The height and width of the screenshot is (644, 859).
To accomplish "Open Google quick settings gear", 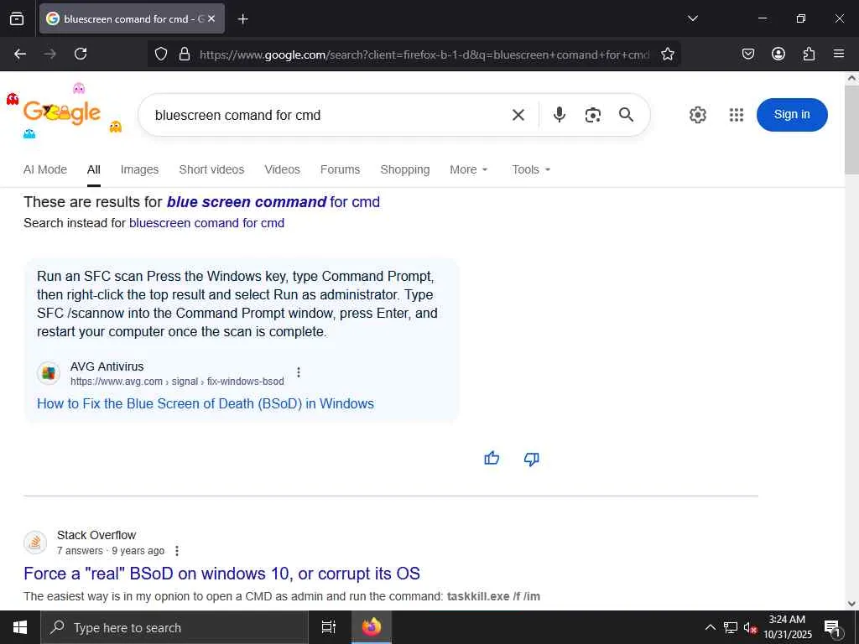I will (x=697, y=115).
